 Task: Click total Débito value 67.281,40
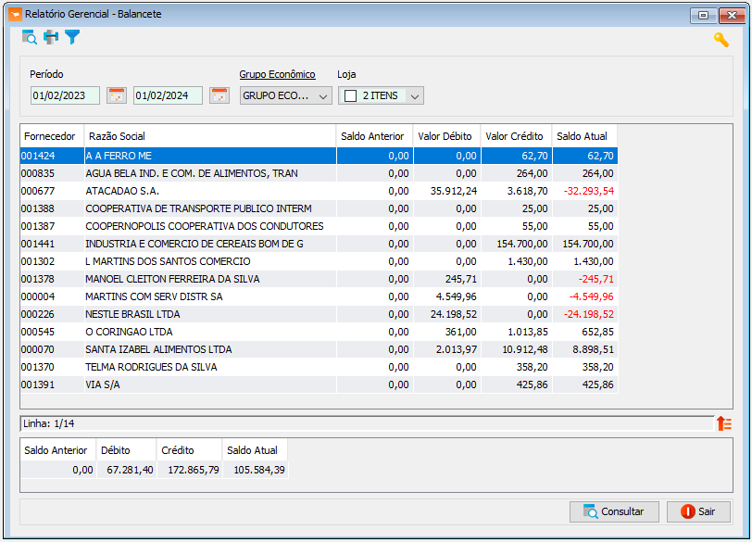coord(130,470)
